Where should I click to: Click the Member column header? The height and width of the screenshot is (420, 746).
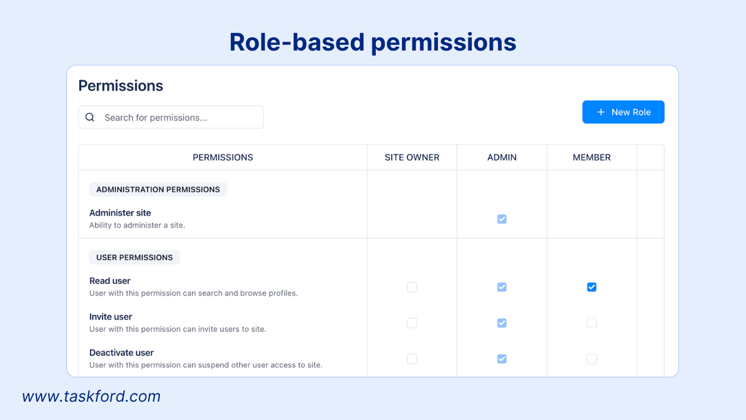(592, 157)
